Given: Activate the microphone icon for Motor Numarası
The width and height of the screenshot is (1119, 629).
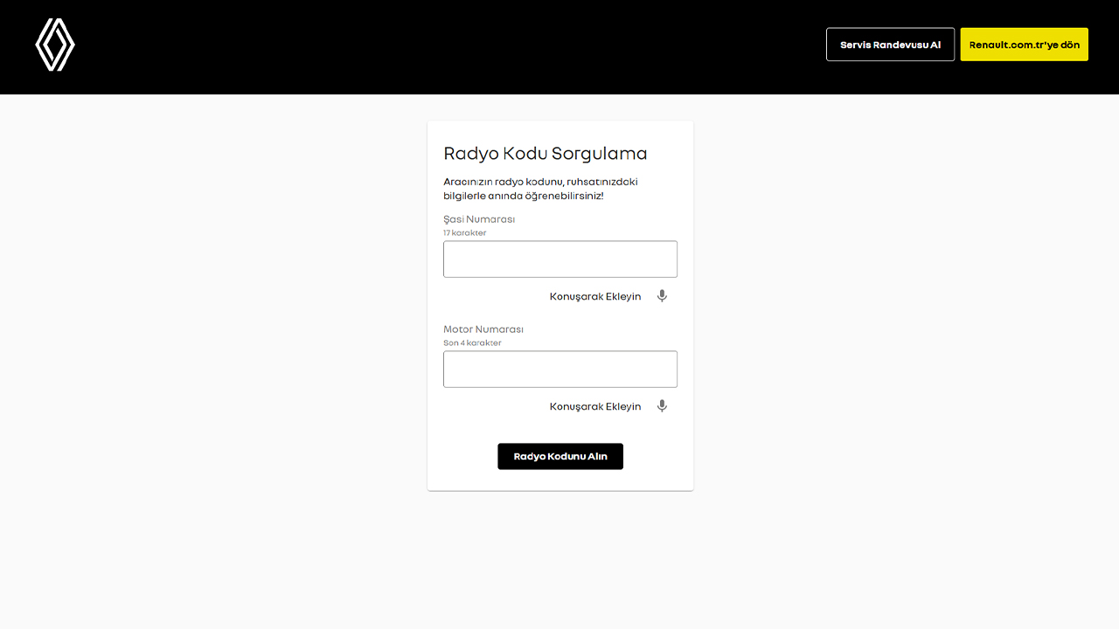Looking at the screenshot, I should [x=662, y=405].
